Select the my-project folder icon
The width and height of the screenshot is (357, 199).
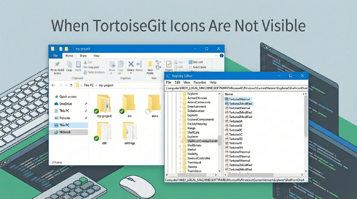click(104, 104)
